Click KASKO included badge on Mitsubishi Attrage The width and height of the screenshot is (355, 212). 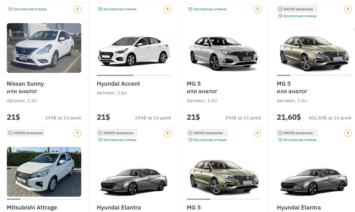coord(25,133)
